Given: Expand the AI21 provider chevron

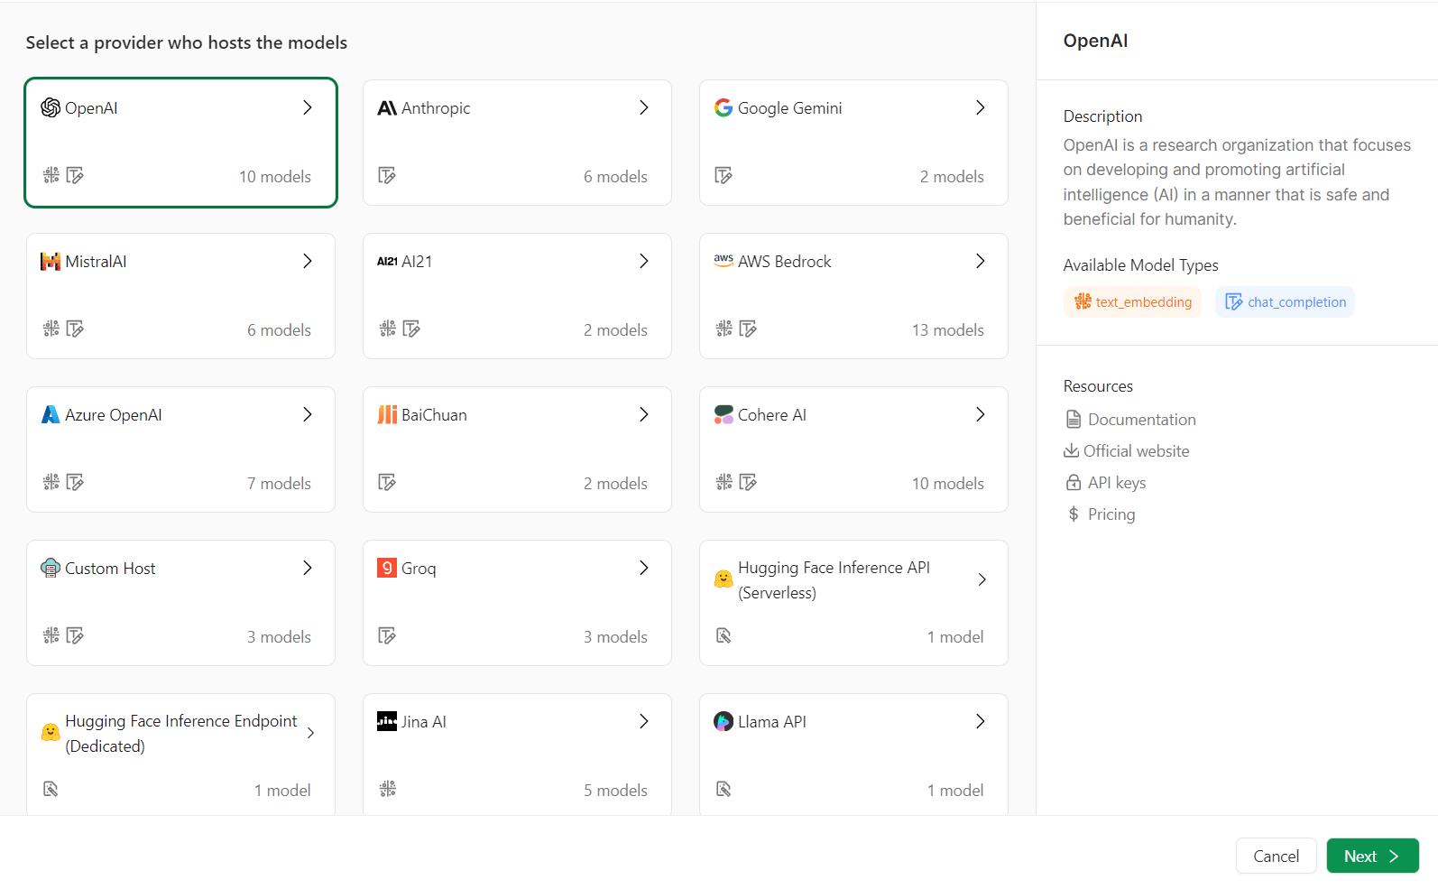Looking at the screenshot, I should click(644, 261).
